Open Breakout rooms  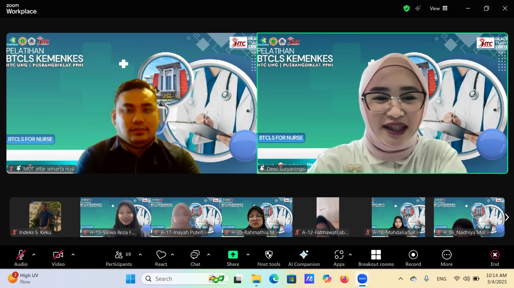(x=376, y=258)
